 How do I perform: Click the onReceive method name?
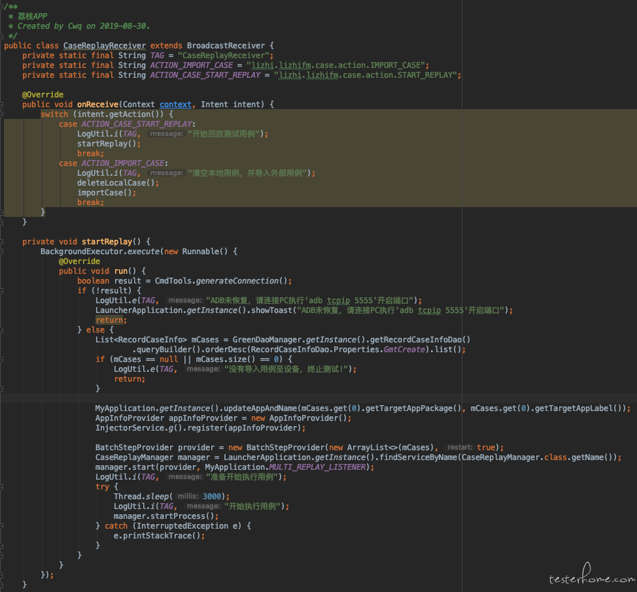[x=97, y=105]
